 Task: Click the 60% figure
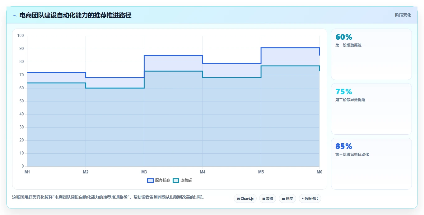tap(344, 37)
